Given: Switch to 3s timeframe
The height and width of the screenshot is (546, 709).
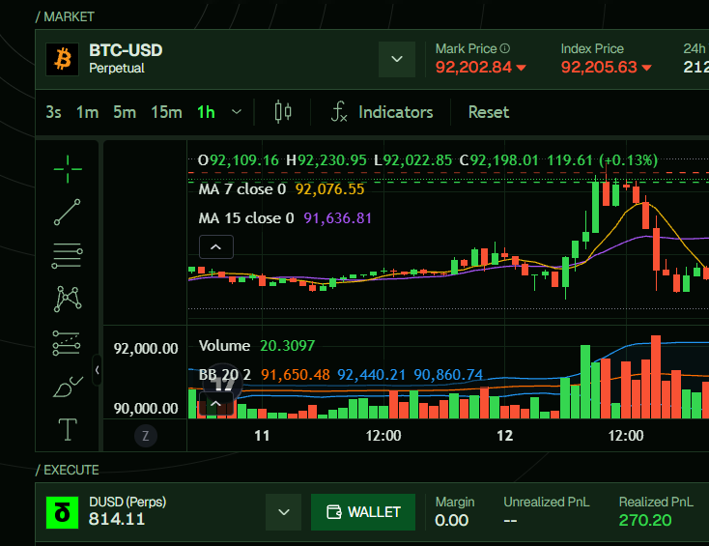Looking at the screenshot, I should click(53, 112).
